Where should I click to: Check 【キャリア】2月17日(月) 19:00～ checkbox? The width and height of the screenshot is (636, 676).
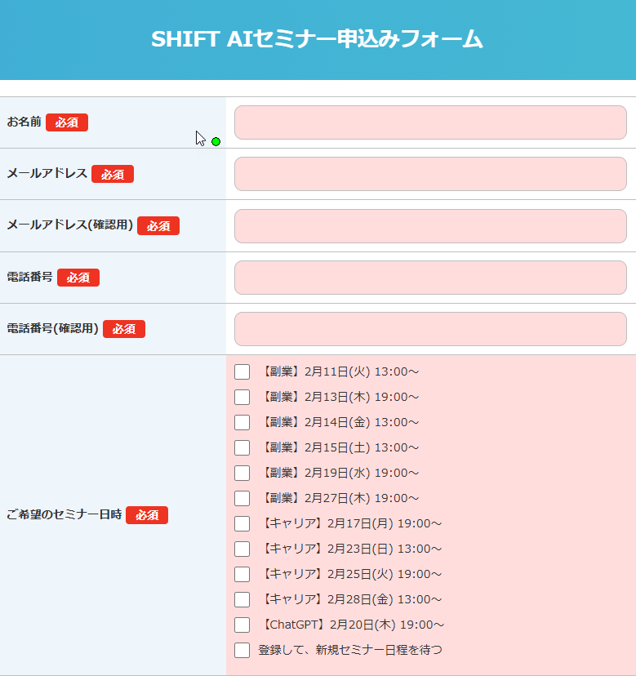(x=242, y=524)
